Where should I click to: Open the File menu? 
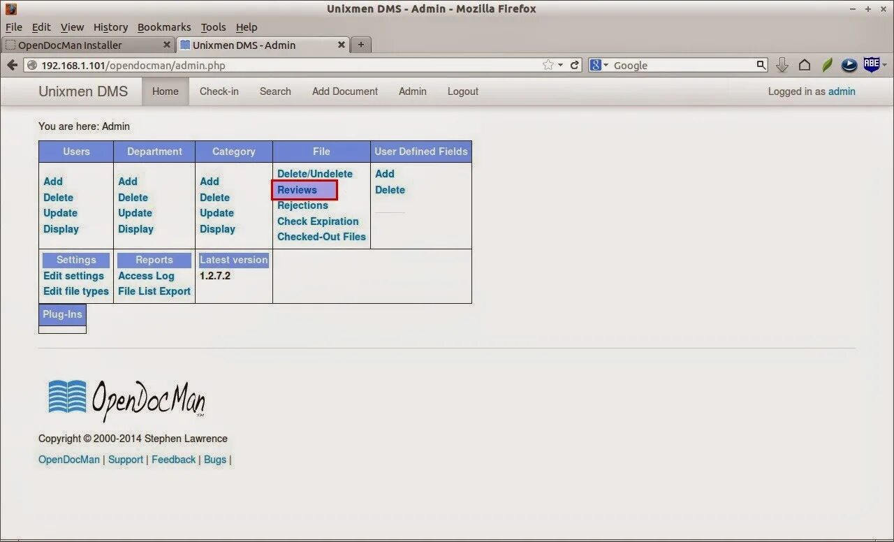pos(14,27)
